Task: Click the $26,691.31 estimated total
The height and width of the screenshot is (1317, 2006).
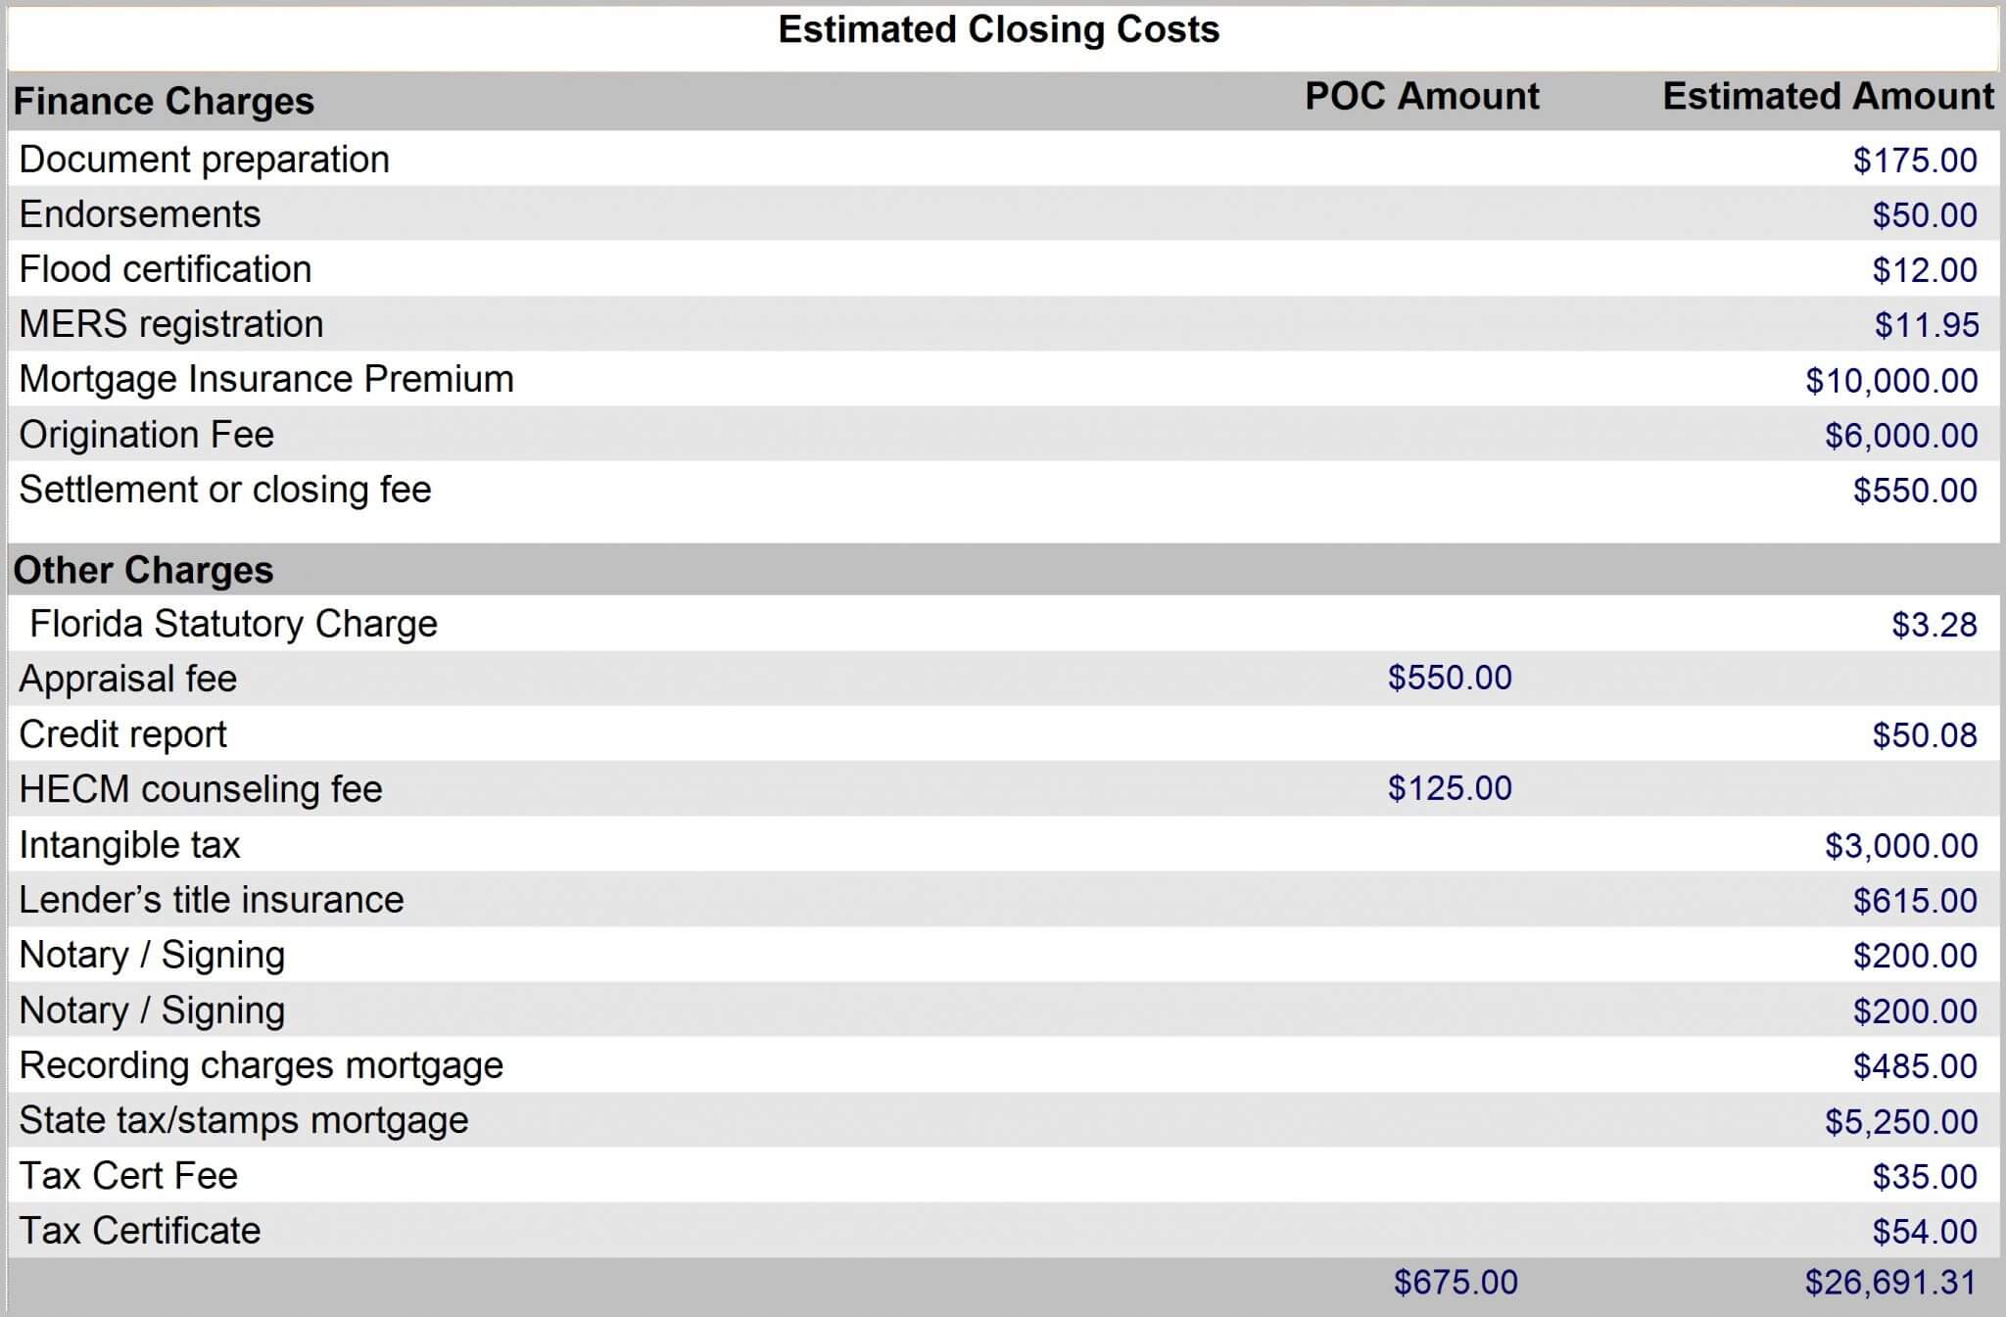Action: 1891,1283
